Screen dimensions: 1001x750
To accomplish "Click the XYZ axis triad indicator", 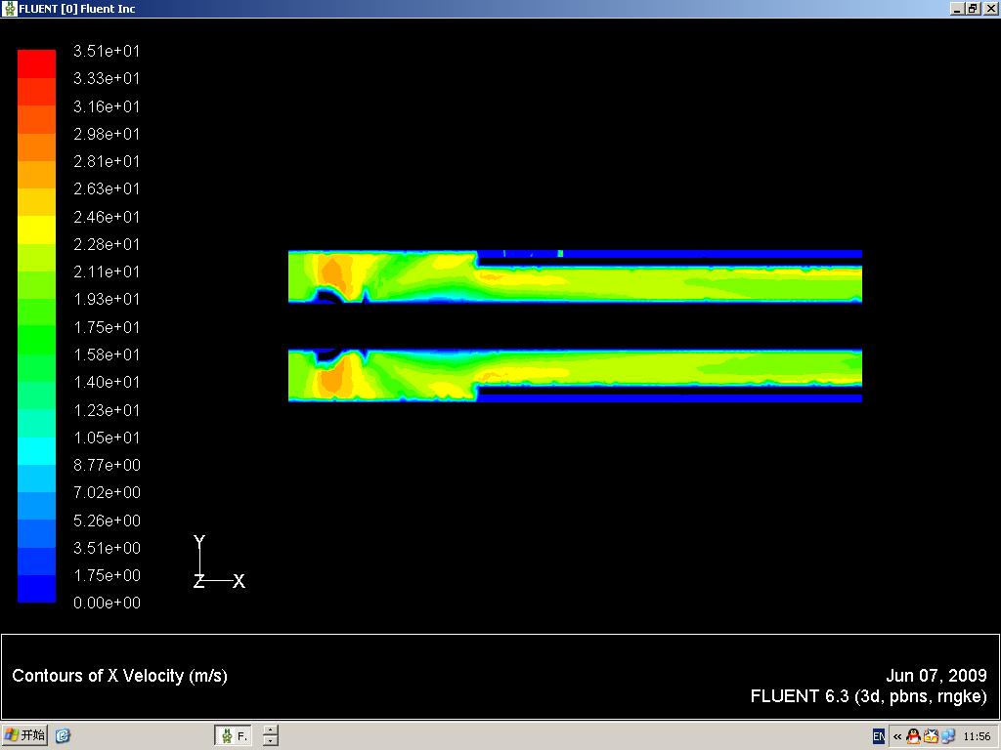I will [x=217, y=566].
